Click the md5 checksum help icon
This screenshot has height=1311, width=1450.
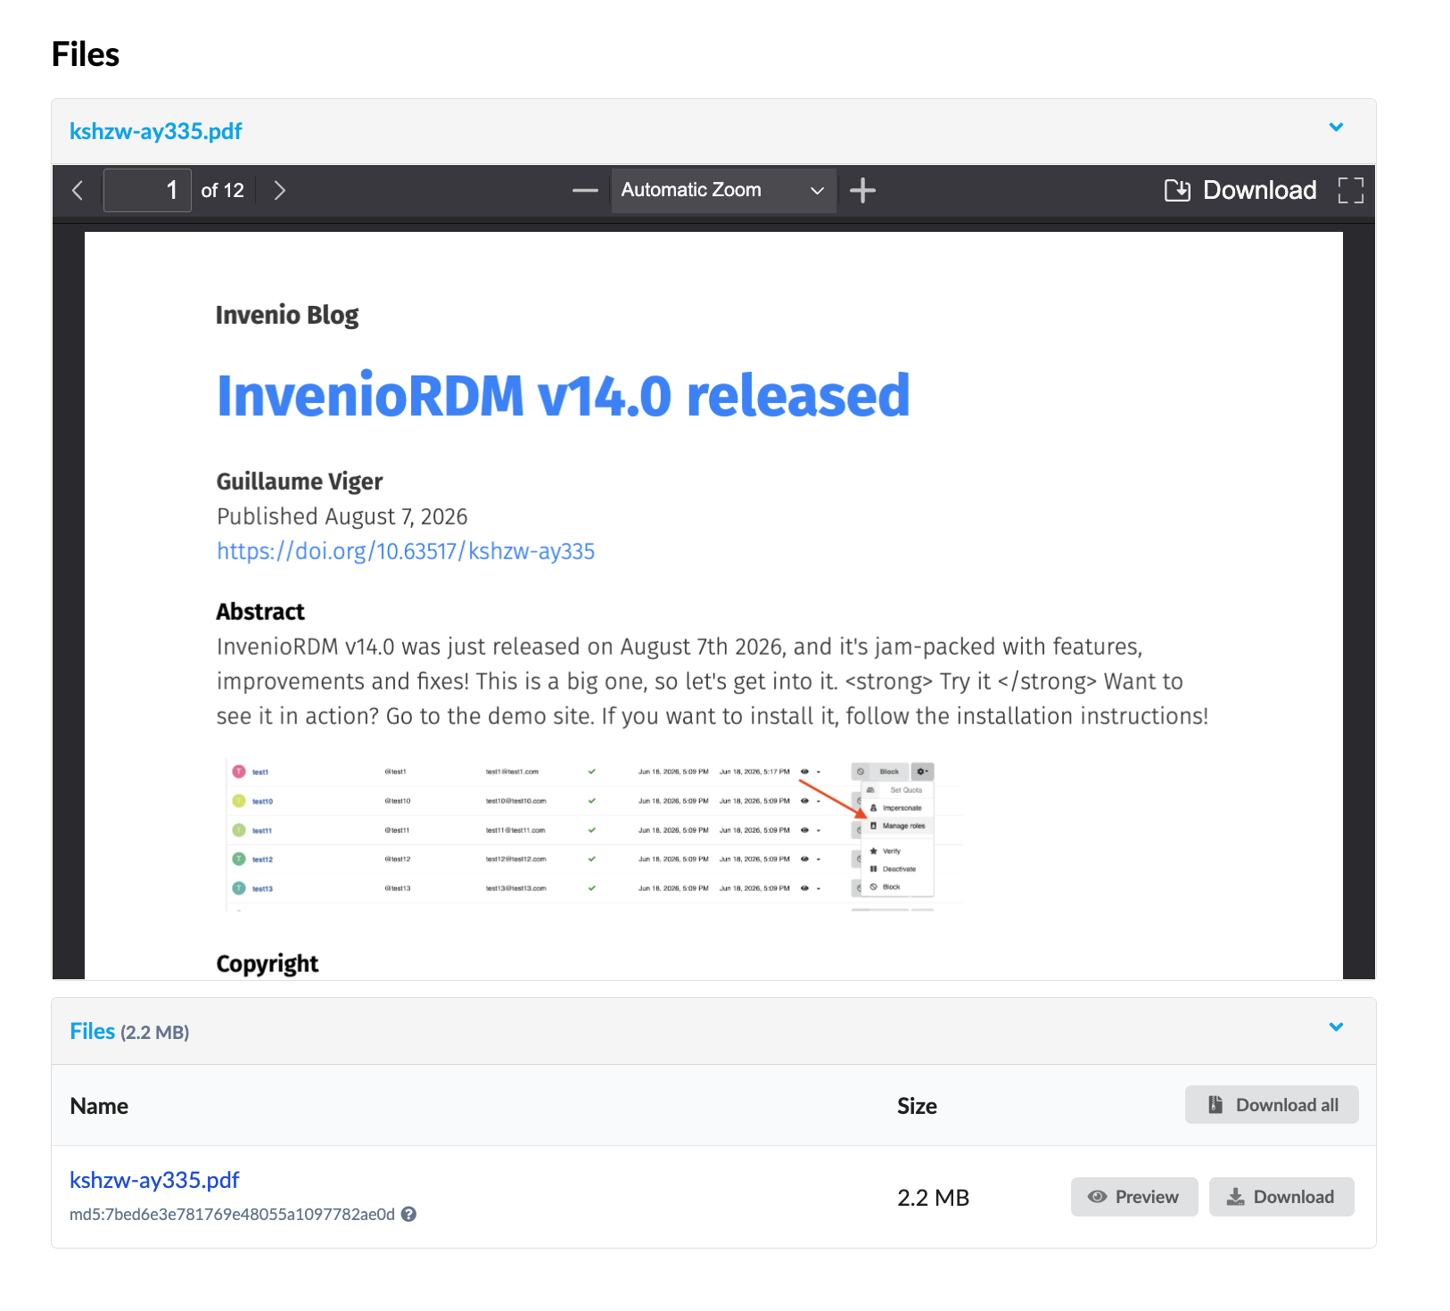coord(408,1214)
